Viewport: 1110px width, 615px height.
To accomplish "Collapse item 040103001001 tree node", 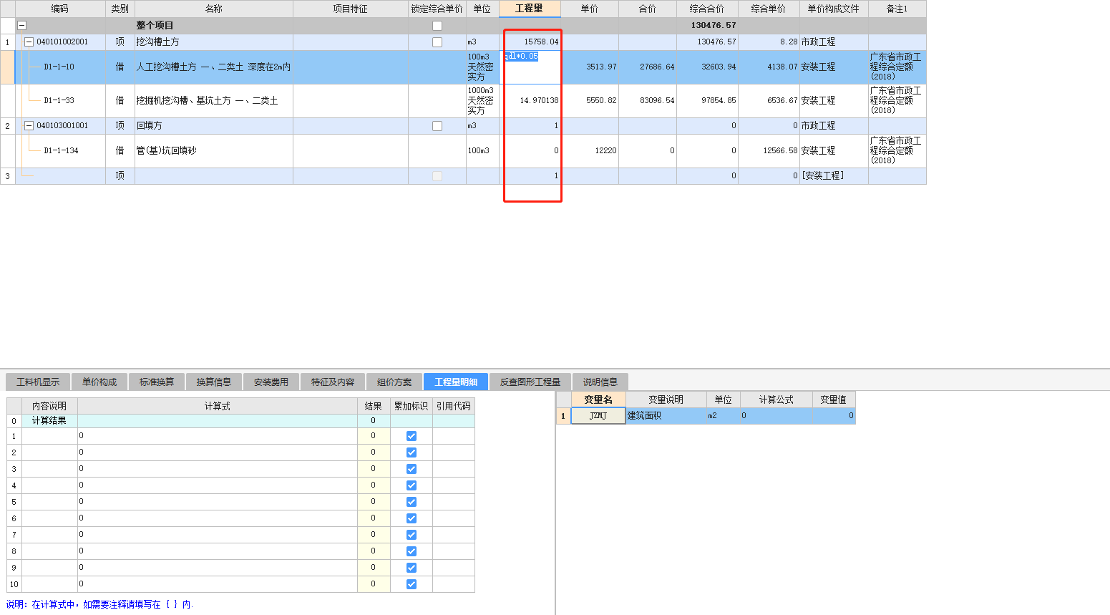I will click(29, 126).
